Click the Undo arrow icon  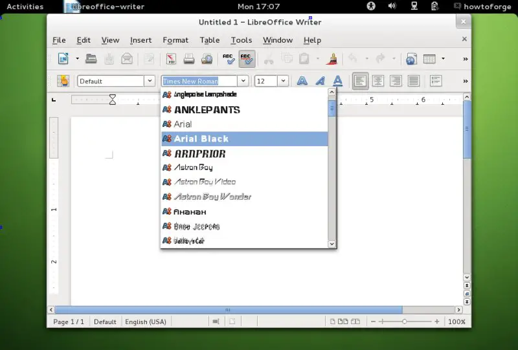[x=353, y=59]
